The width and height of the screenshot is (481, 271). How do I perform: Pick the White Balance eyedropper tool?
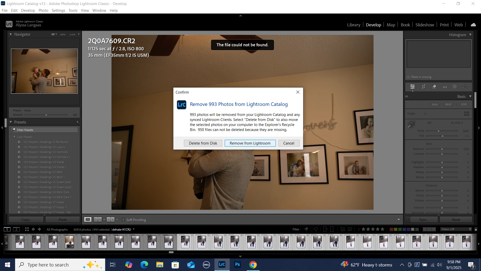[x=411, y=124]
